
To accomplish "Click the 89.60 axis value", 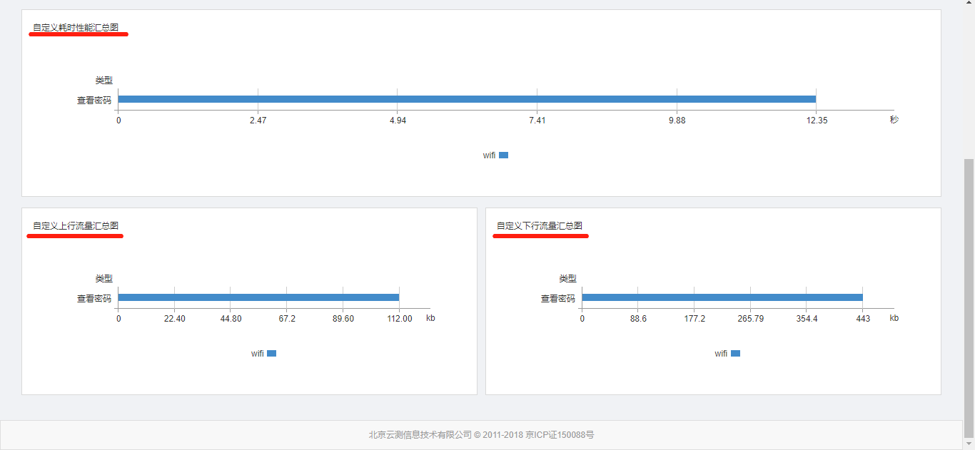I will tap(343, 319).
